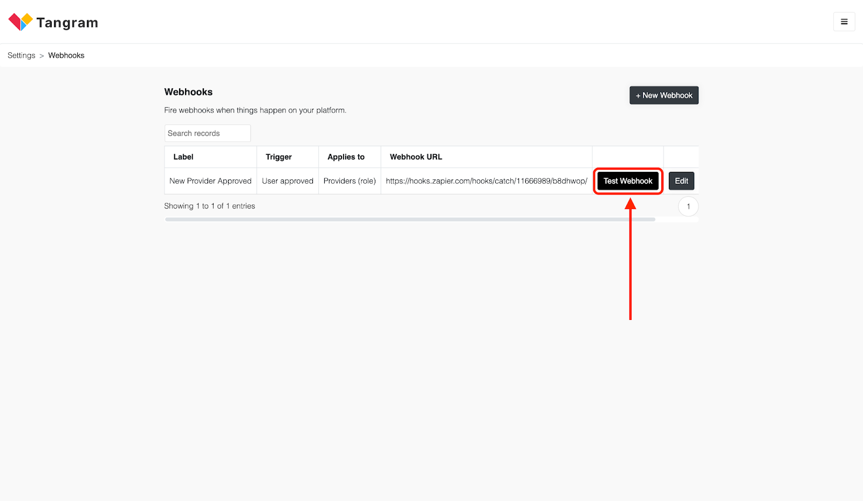Go to Settings breadcrumb
Screen dimensions: 863x501
[21, 55]
